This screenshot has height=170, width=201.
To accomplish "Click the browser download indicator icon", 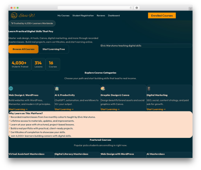I will point(137,8).
